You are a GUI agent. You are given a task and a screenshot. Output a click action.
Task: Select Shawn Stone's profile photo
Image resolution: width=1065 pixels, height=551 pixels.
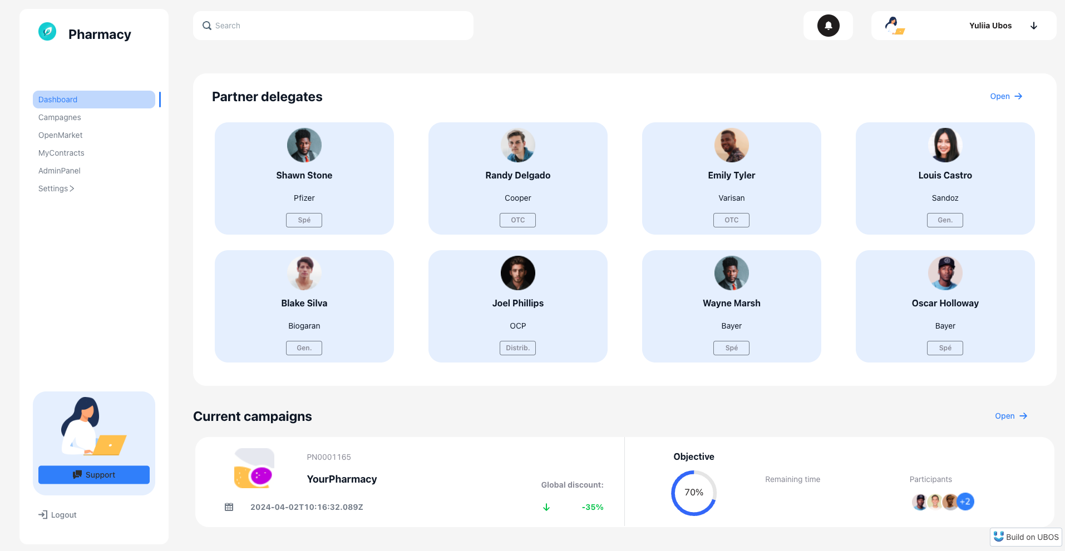(304, 145)
